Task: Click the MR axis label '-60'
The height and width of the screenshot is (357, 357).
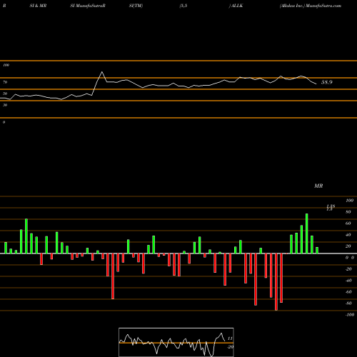Action: [348, 292]
